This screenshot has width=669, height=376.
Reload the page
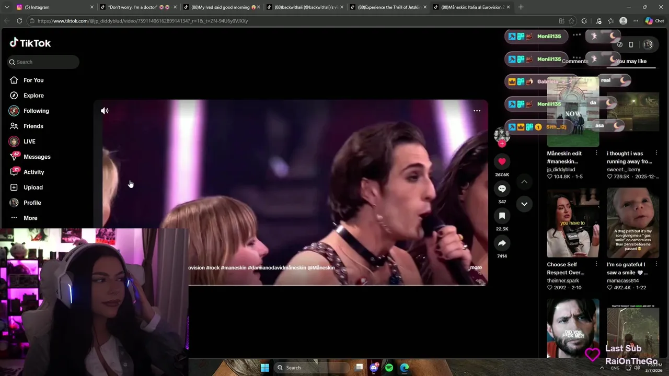19,21
